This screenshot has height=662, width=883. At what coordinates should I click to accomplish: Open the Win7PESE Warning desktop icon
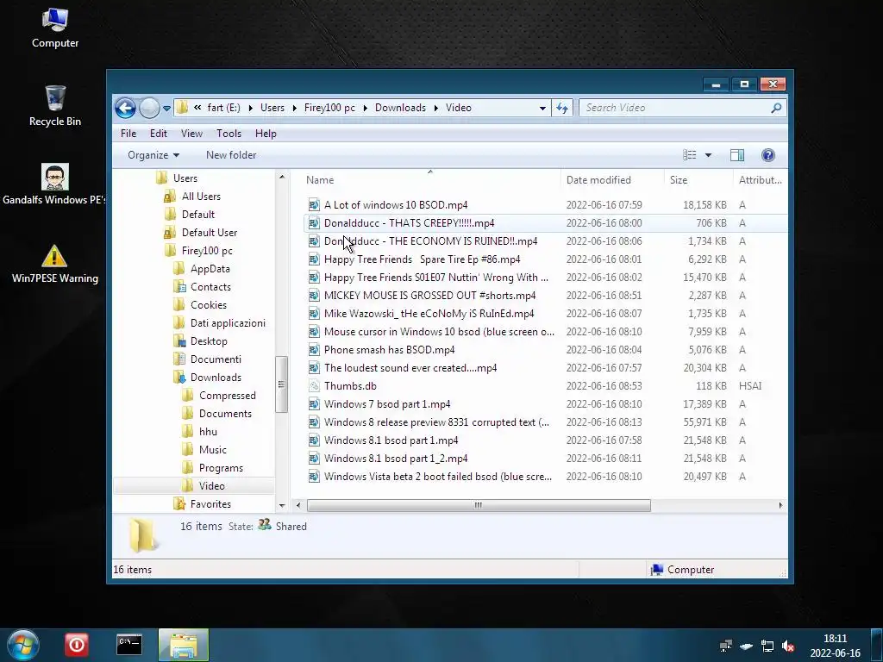click(54, 264)
